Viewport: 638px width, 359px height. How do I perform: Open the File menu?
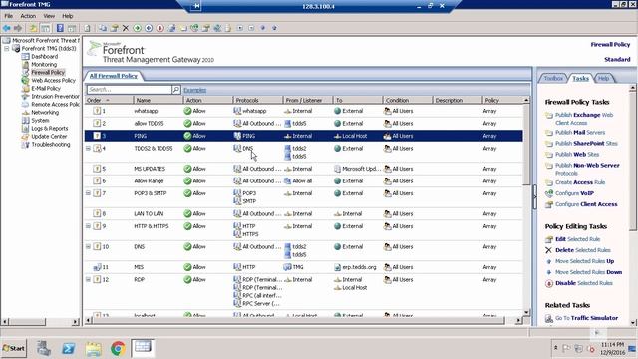coord(9,16)
